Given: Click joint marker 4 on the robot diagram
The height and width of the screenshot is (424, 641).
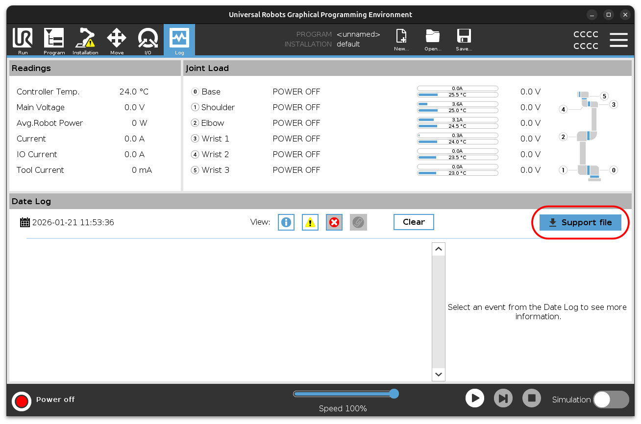Looking at the screenshot, I should click(564, 110).
